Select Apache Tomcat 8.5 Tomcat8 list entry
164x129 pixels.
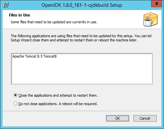click(x=34, y=56)
